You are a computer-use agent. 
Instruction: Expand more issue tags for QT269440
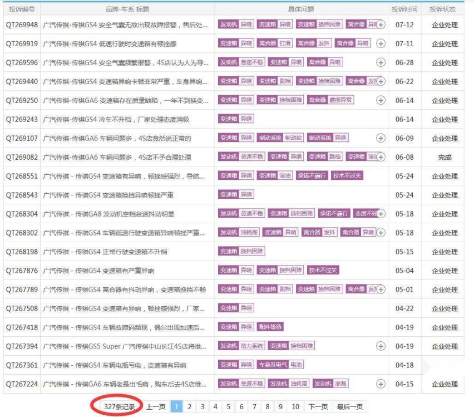click(x=381, y=81)
